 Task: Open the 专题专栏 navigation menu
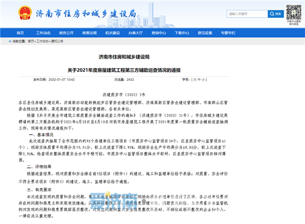click(228, 33)
